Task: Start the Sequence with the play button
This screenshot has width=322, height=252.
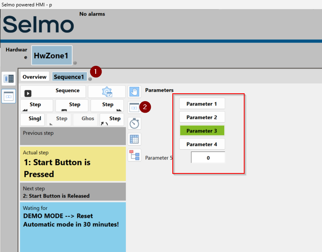Action: coord(53,92)
